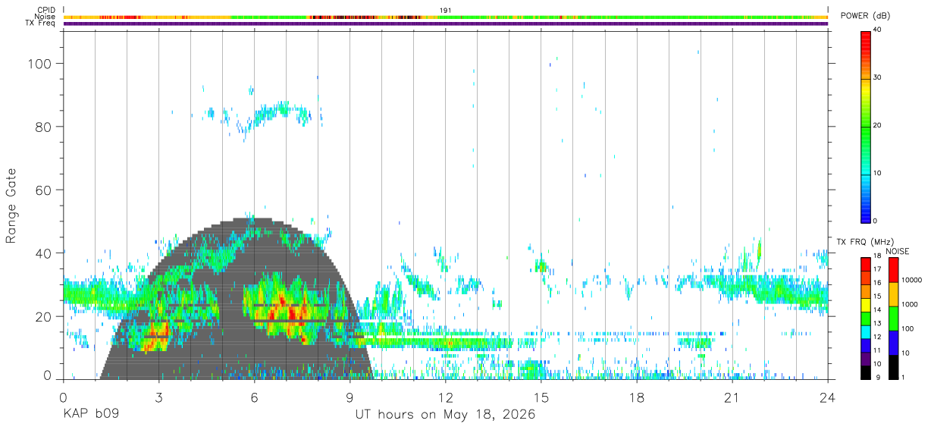Click the CPID value 191
This screenshot has height=430, width=931.
(445, 10)
